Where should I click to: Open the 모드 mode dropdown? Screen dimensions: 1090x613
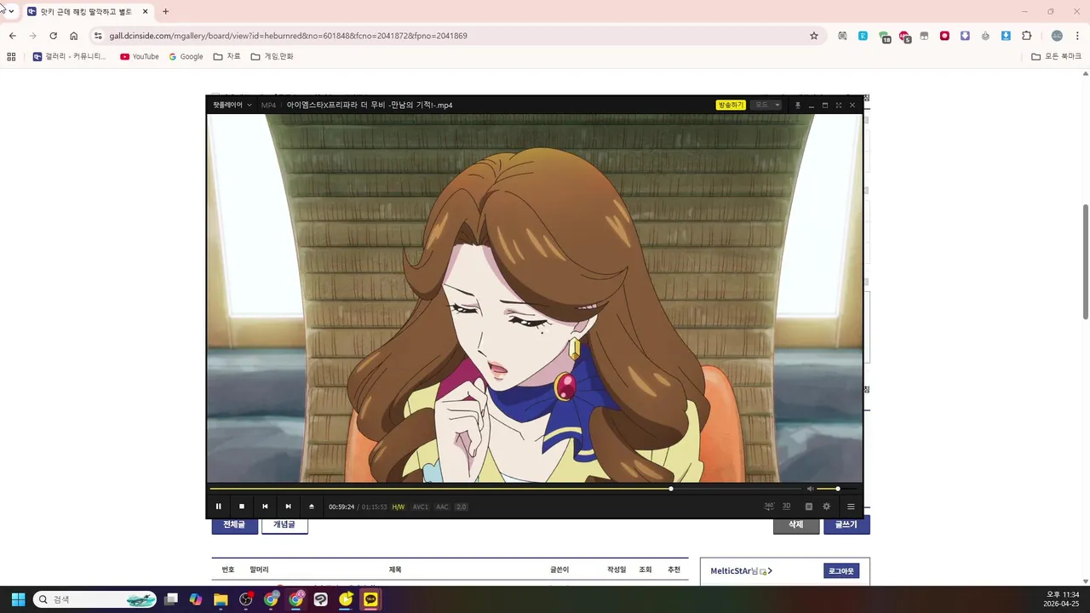click(x=766, y=105)
